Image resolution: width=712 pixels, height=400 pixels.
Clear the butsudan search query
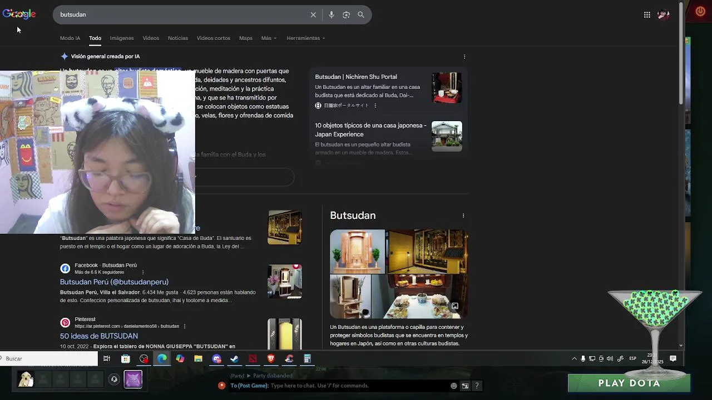pyautogui.click(x=313, y=15)
